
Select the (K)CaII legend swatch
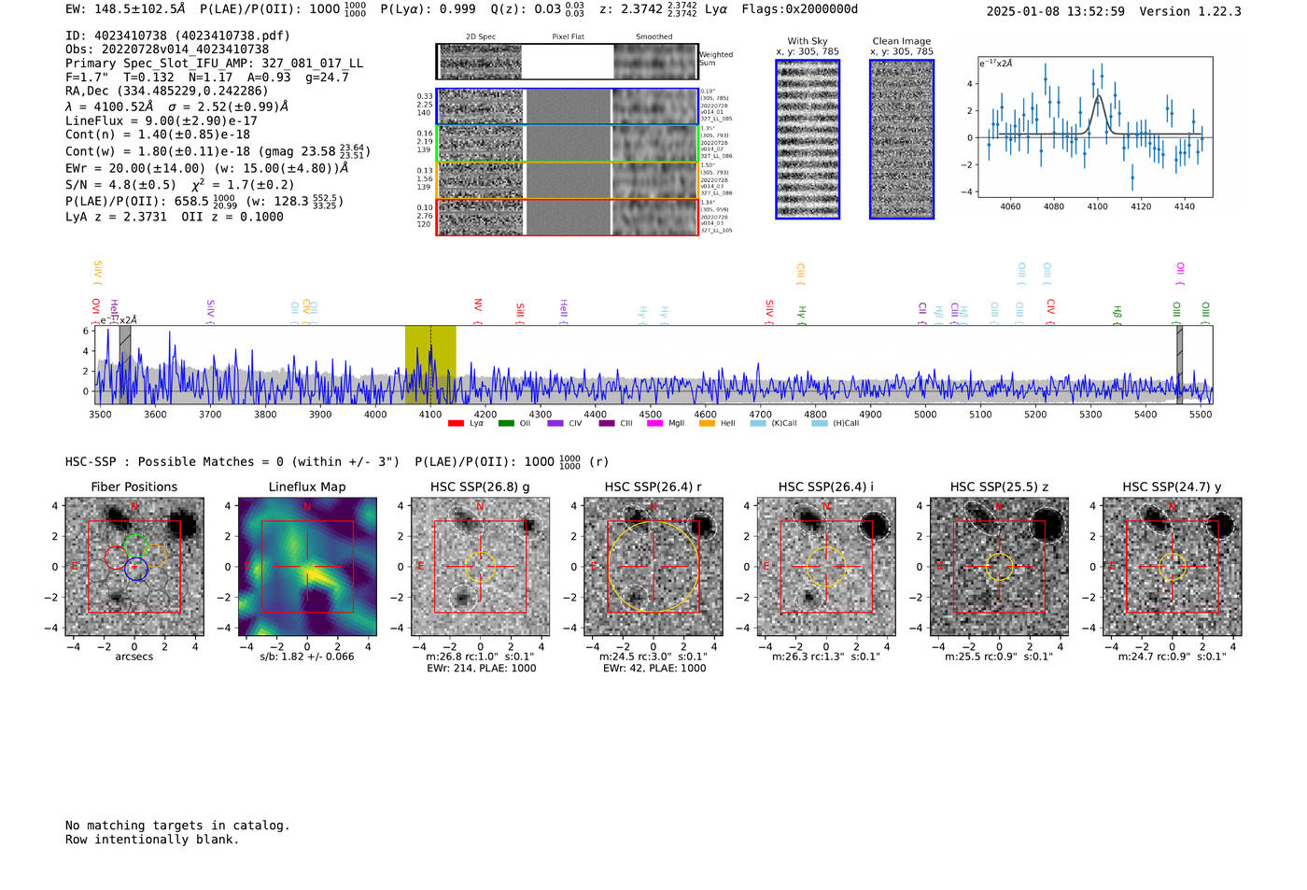[x=758, y=424]
